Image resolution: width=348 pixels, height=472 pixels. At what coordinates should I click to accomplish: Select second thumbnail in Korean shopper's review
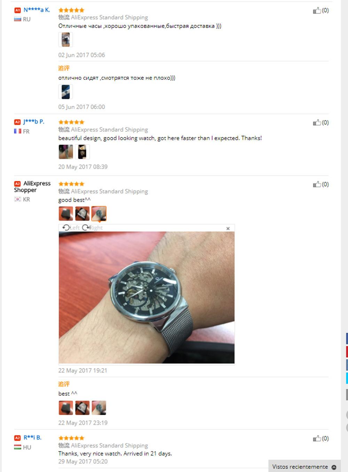point(82,214)
